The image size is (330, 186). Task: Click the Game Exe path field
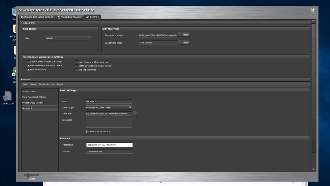point(109,114)
